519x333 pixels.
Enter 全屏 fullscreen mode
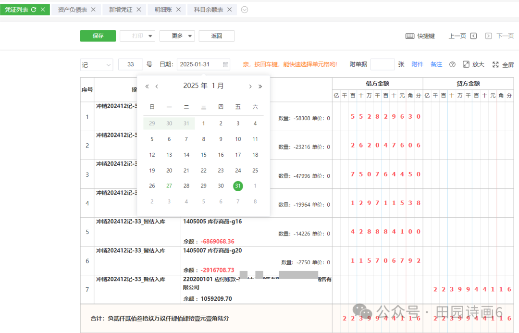click(x=495, y=64)
